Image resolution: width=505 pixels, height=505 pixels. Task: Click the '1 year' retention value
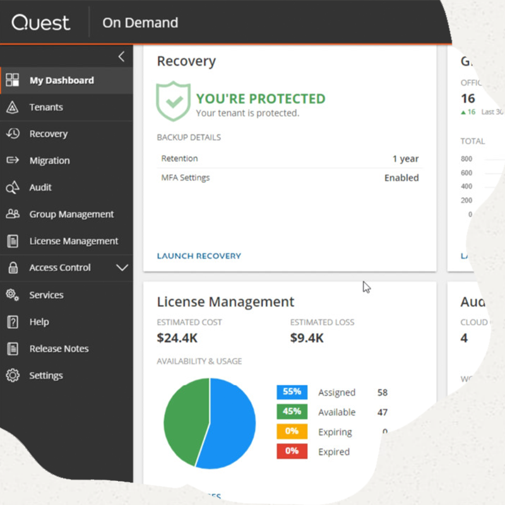point(405,159)
